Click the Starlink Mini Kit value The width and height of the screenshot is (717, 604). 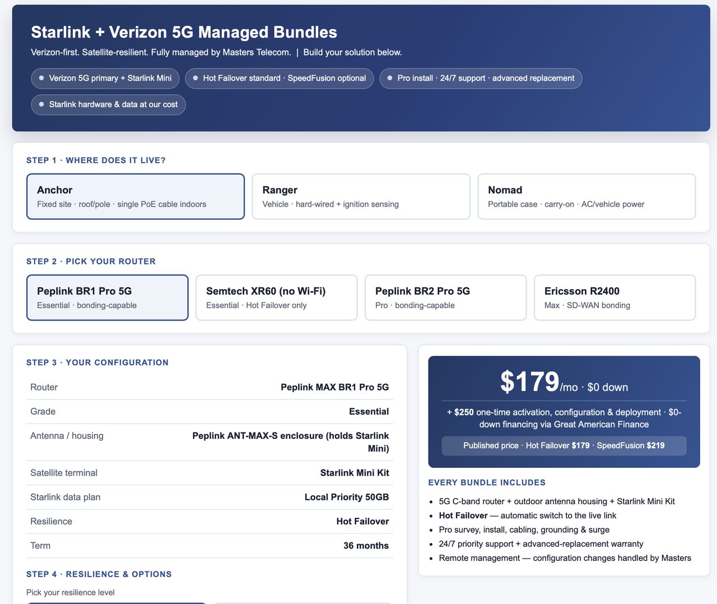coord(355,473)
